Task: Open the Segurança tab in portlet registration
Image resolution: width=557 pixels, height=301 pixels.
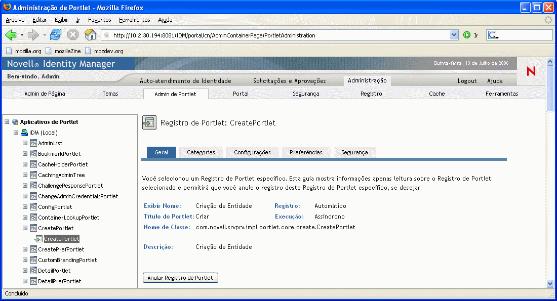Action: tap(354, 152)
